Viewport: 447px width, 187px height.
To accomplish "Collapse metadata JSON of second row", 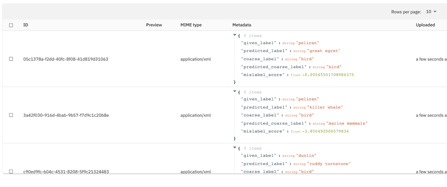I will pyautogui.click(x=235, y=91).
